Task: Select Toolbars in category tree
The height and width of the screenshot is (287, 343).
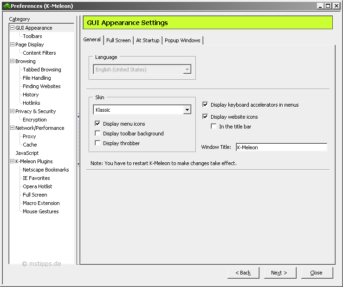Action: coord(32,36)
